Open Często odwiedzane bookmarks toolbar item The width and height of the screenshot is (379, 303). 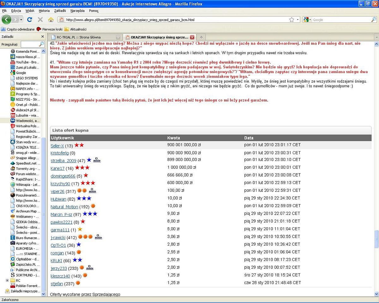click(x=18, y=29)
